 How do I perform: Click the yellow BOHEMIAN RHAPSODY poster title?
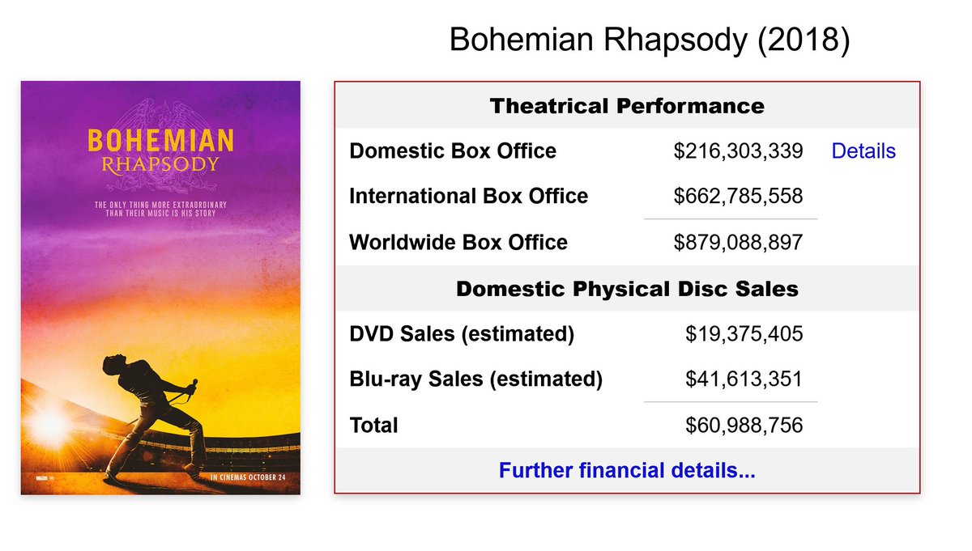tap(160, 150)
